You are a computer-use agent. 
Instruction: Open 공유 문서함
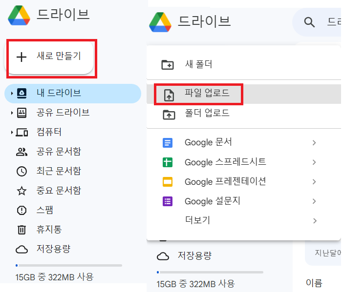[59, 152]
